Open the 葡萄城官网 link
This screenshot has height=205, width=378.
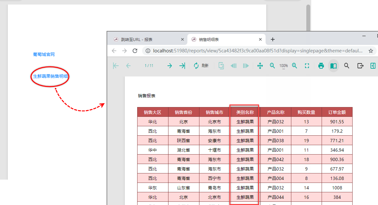44,54
